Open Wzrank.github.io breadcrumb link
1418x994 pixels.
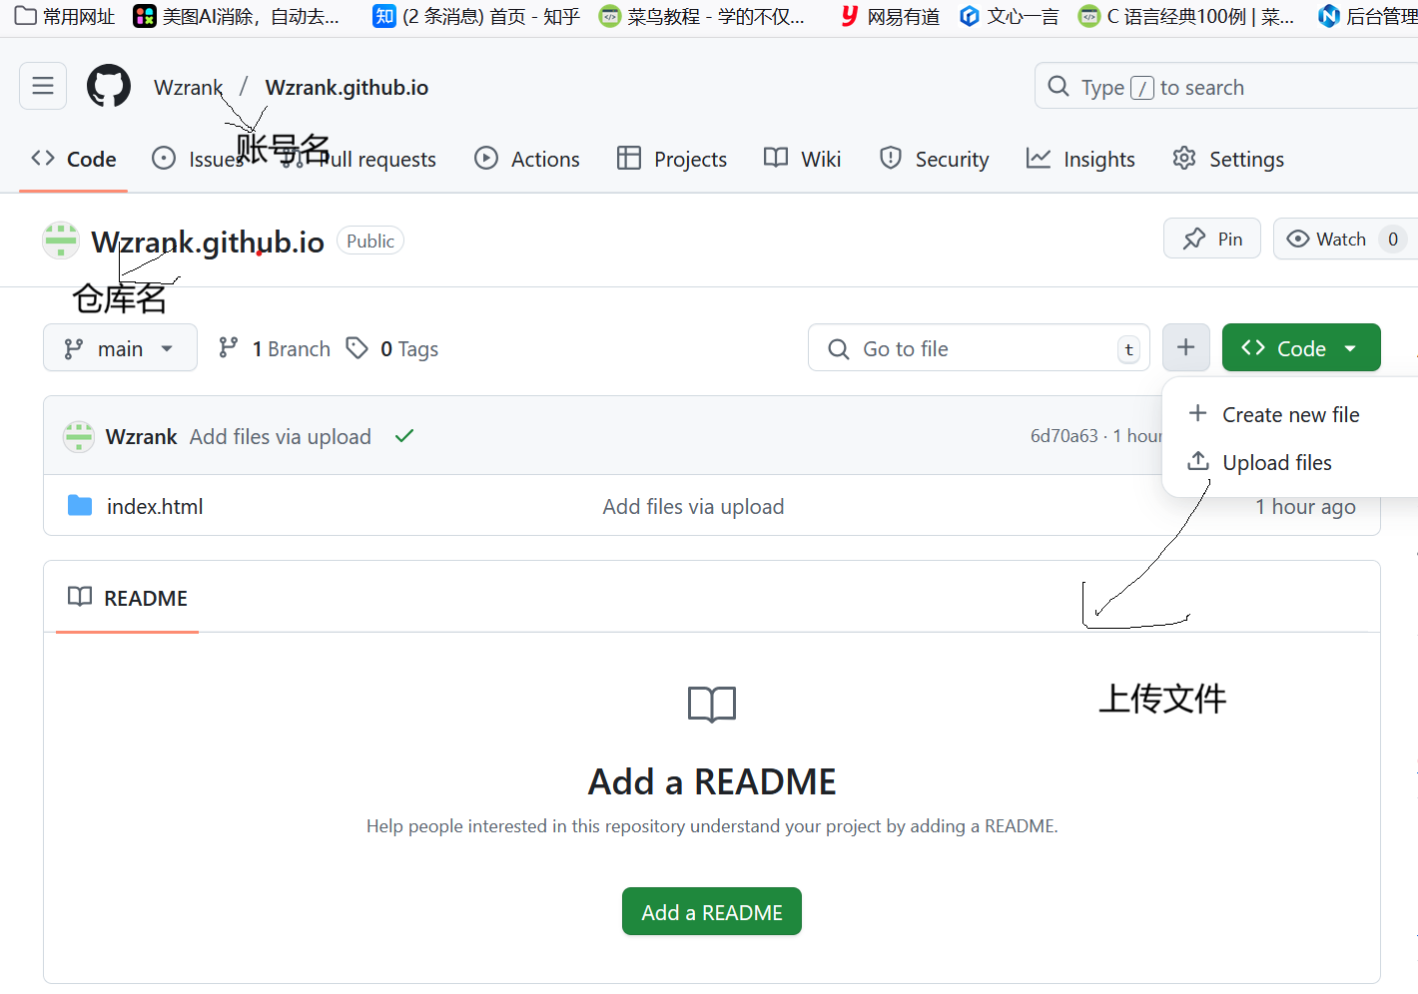(347, 88)
